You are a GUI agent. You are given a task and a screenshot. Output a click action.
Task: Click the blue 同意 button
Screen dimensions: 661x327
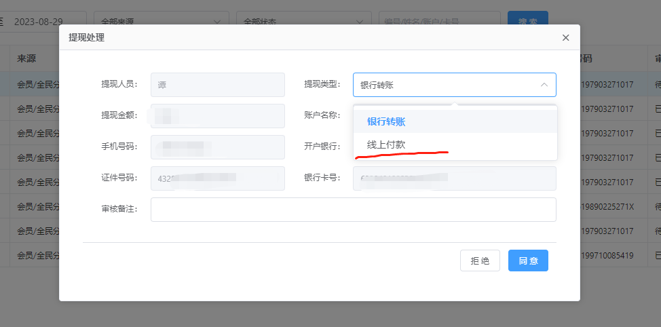point(527,261)
